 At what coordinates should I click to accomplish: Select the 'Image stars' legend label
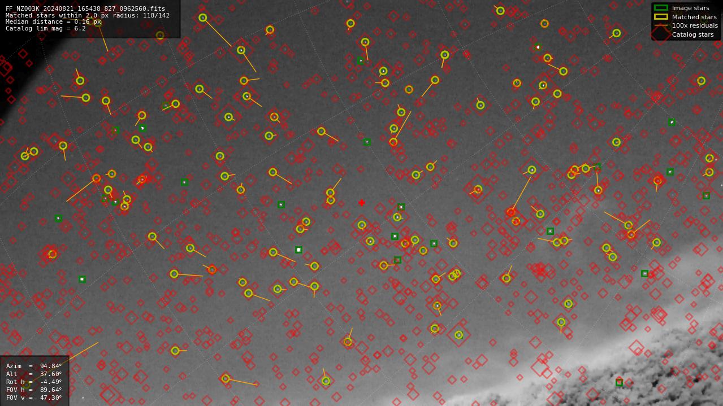pyautogui.click(x=690, y=8)
